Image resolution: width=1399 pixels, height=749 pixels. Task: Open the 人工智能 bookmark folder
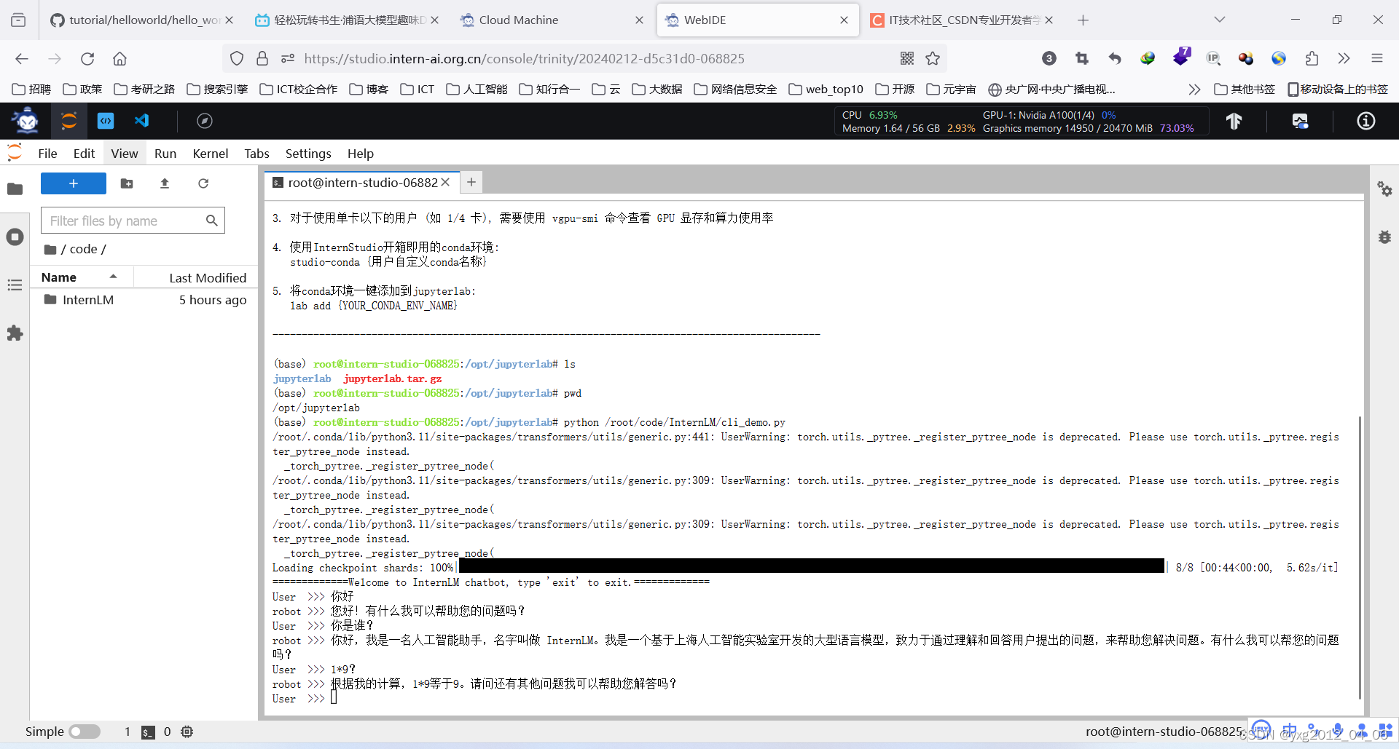coord(477,90)
